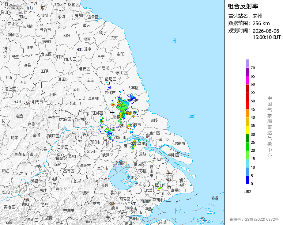This screenshot has width=283, height=225.
Task: Pick the magenta 60 dBZ color band
Action: coord(247,80)
